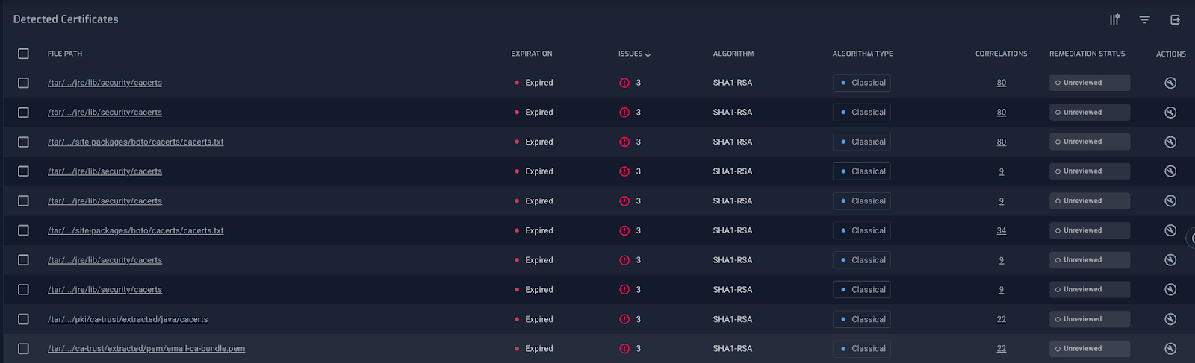Select checkbox for extracted/java/cacerts row

tap(24, 319)
